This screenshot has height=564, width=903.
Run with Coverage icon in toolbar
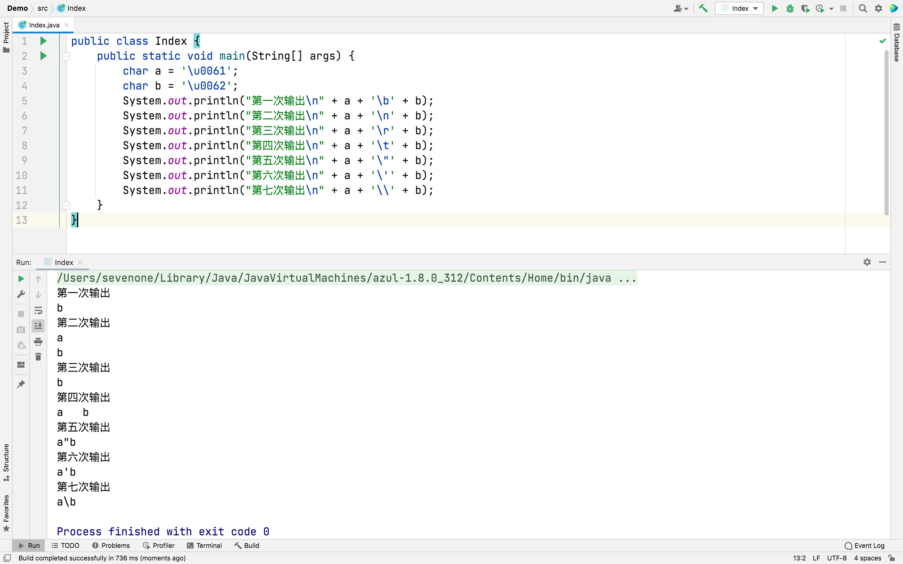coord(805,8)
